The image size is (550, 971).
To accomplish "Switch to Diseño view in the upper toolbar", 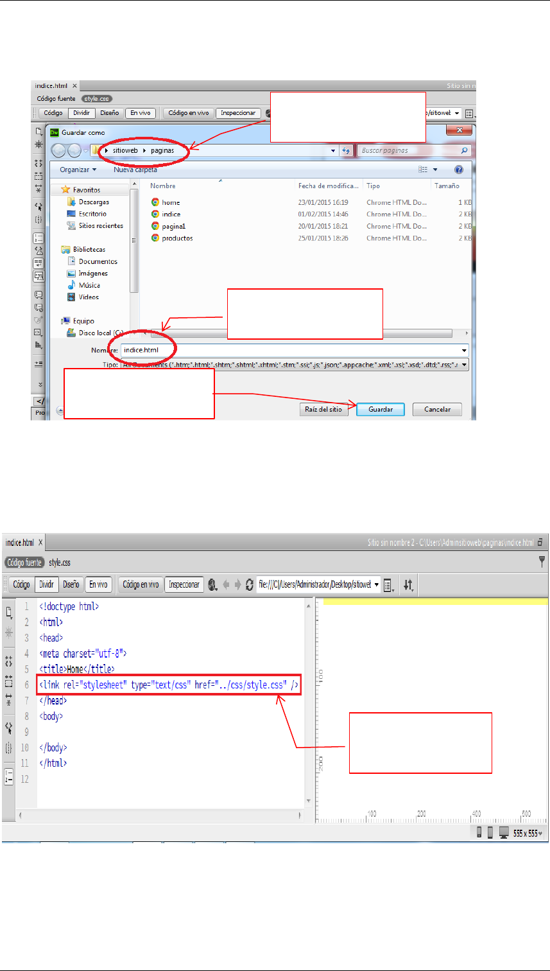I will tap(109, 113).
